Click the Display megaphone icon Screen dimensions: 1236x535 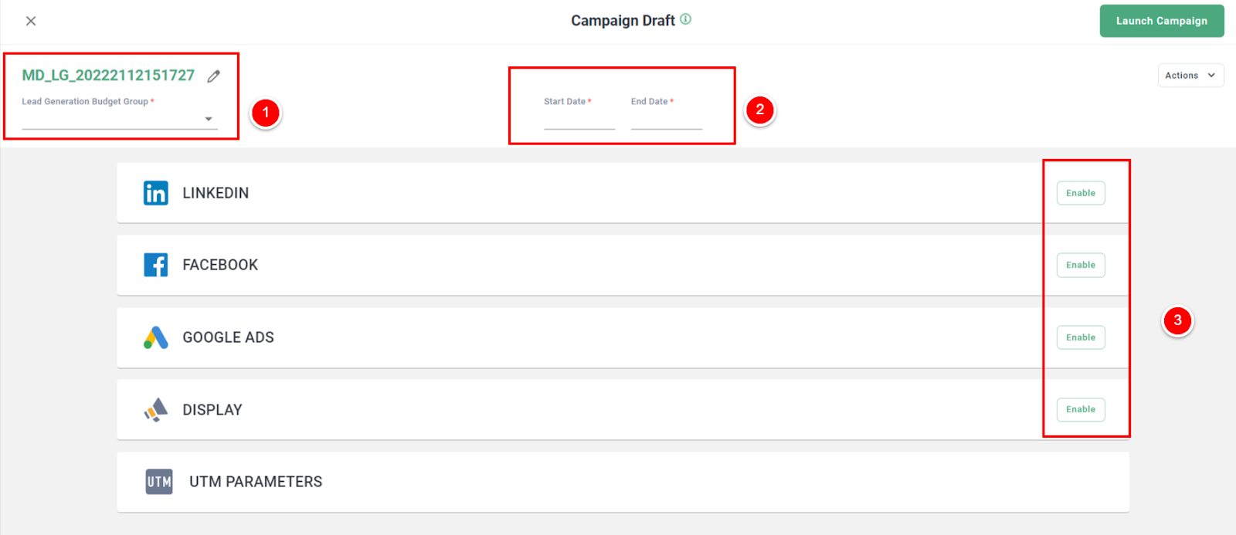(x=155, y=410)
